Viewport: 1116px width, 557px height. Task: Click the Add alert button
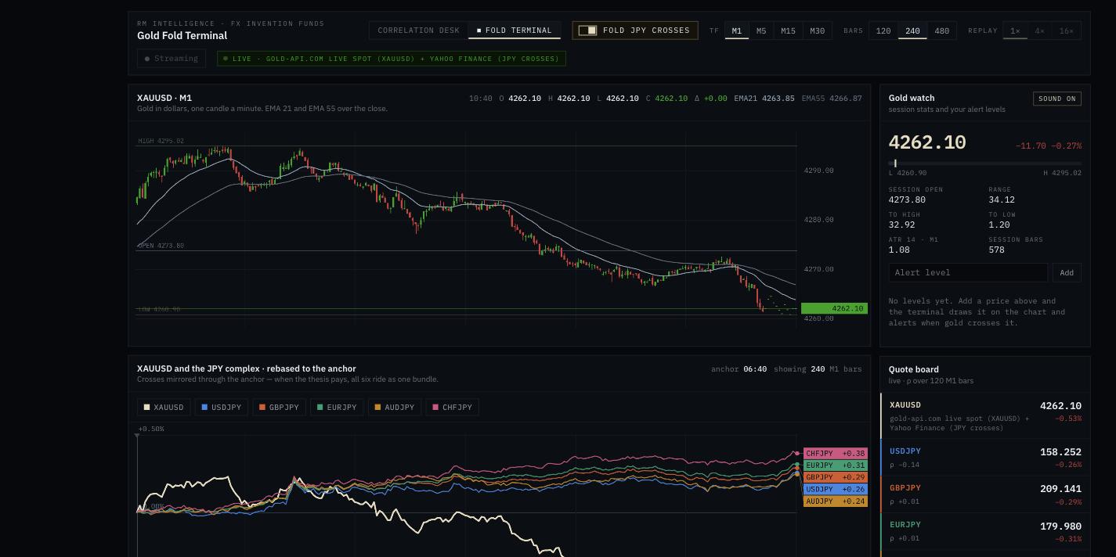pyautogui.click(x=1067, y=272)
